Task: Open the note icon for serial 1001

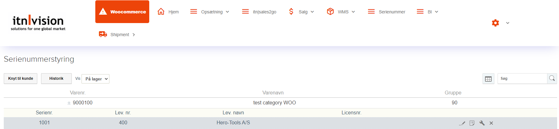Action: pyautogui.click(x=472, y=123)
